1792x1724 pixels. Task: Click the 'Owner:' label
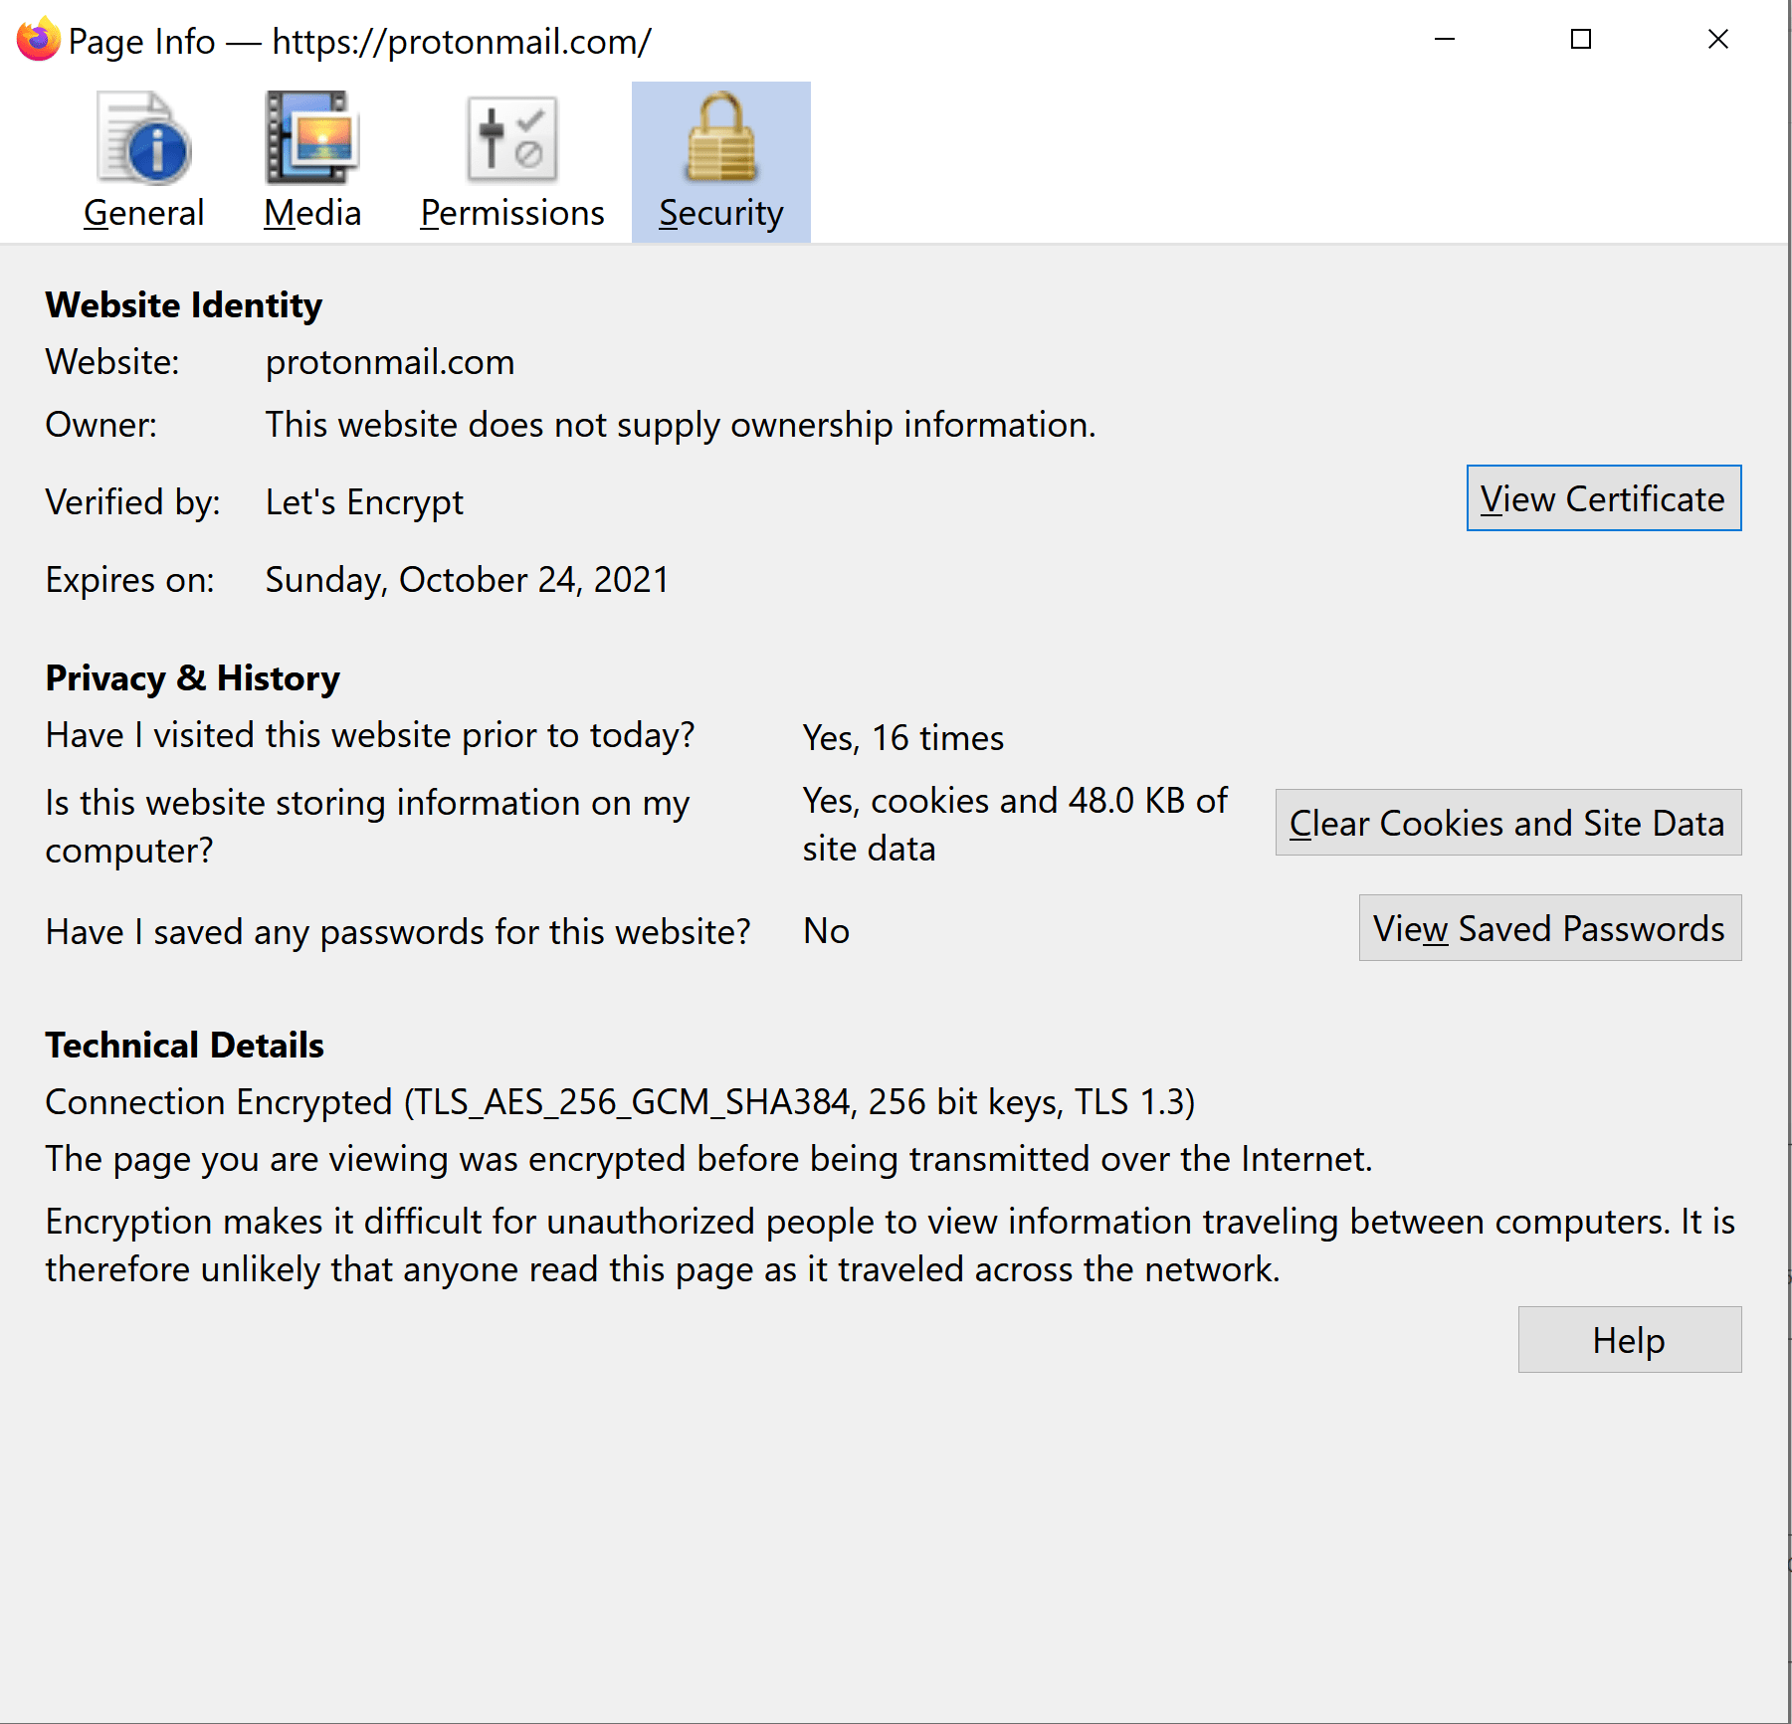point(101,425)
